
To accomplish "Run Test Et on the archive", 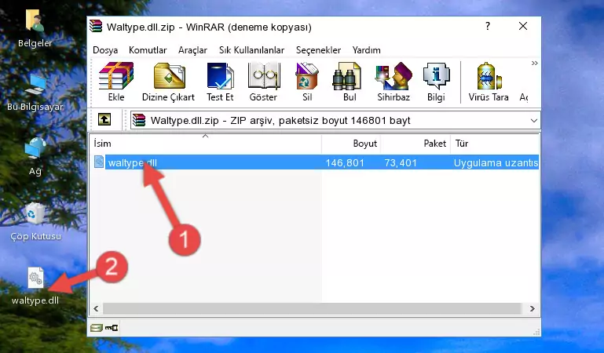I will click(x=220, y=82).
